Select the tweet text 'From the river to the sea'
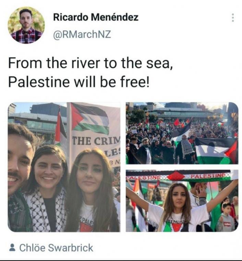The height and width of the screenshot is (261, 242). point(90,63)
